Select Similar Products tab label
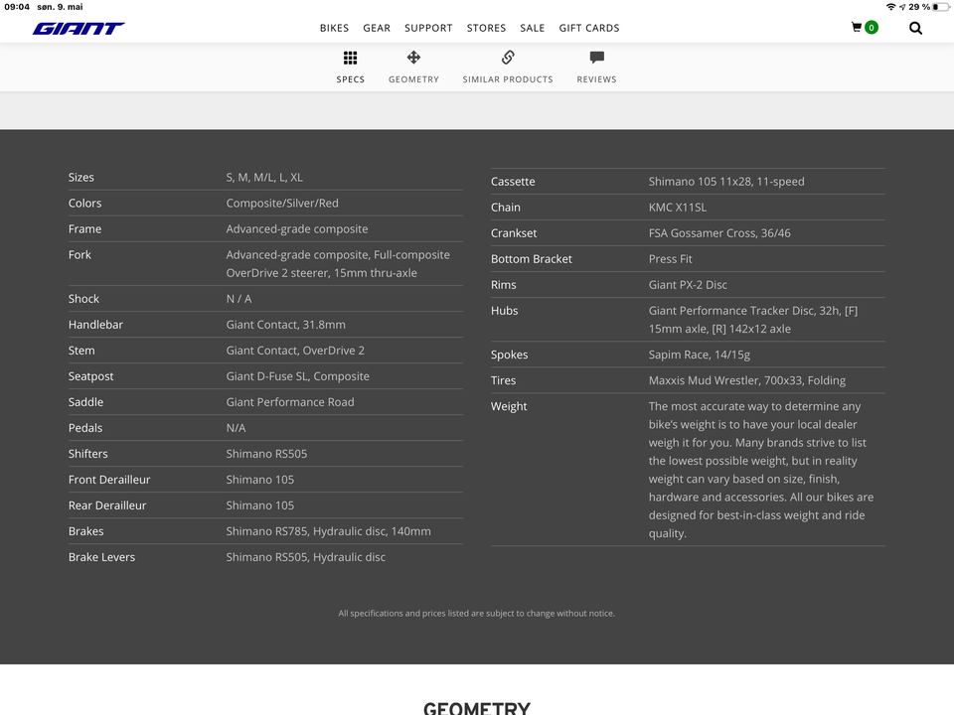The image size is (954, 715). 508,79
